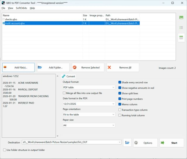This screenshot has width=187, height=159.
Task: Click the green Start arrow icon
Action: pos(162,143)
